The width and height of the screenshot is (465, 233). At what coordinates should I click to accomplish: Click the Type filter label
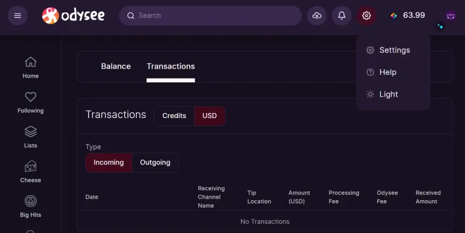pos(93,147)
